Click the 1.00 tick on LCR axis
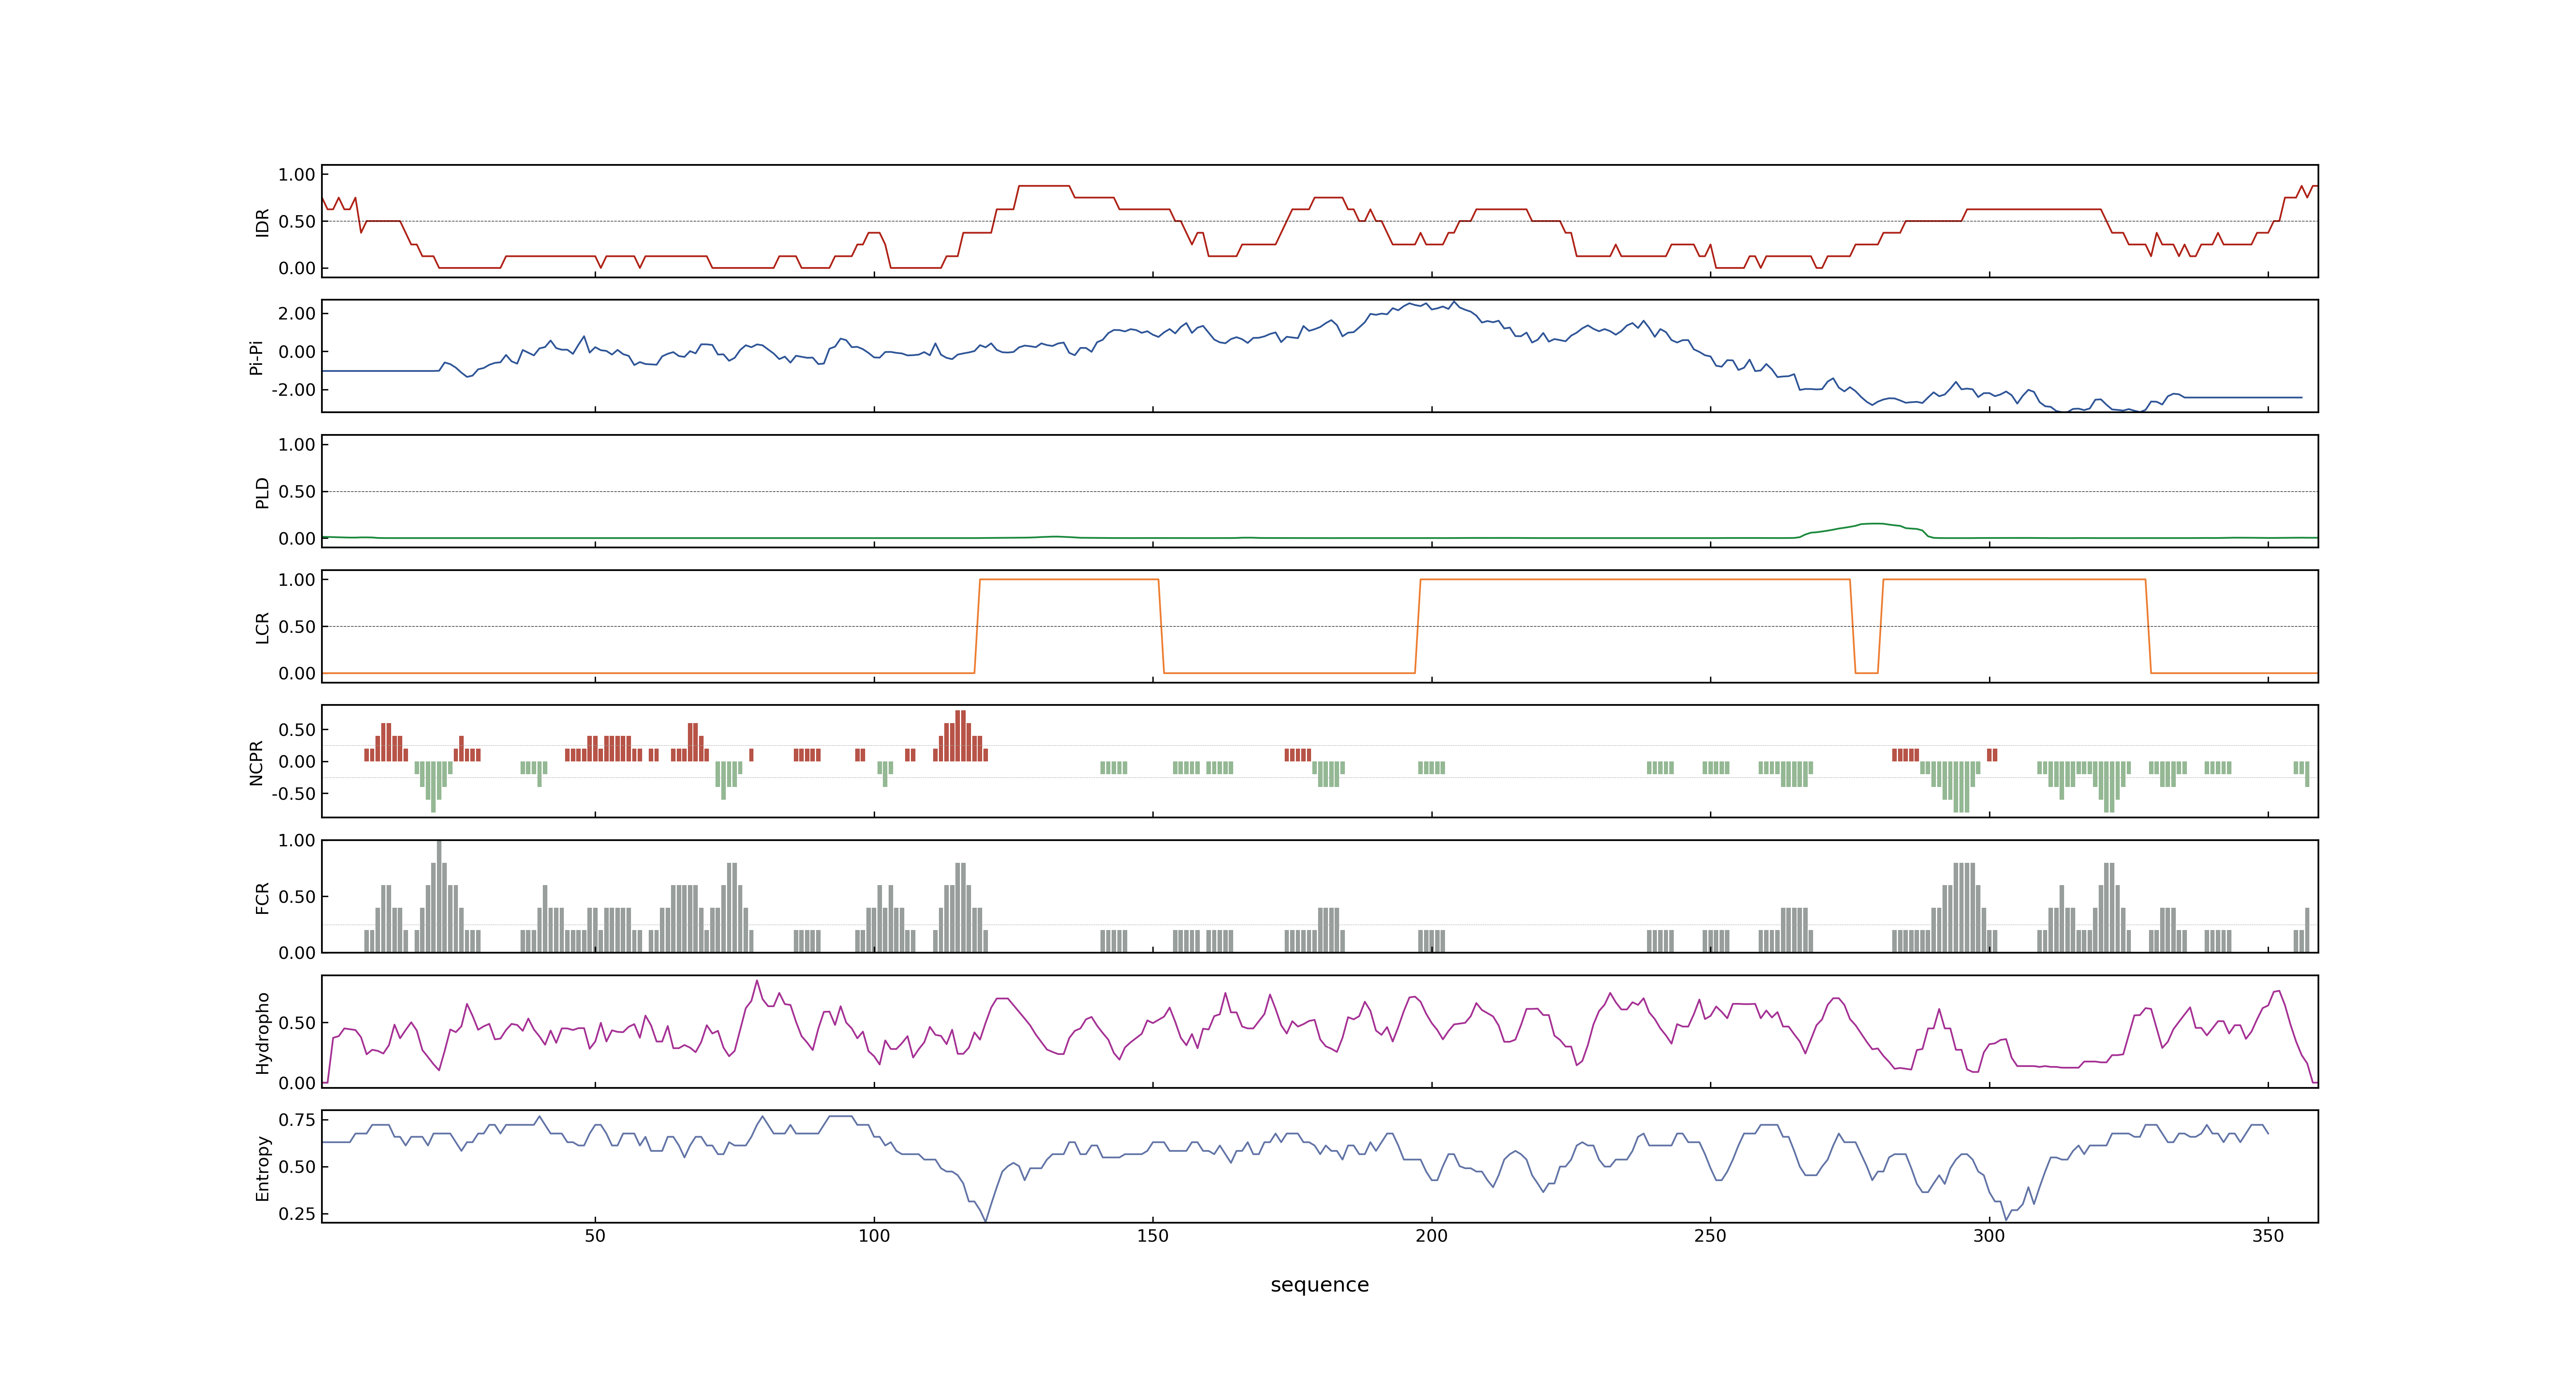 coord(297,580)
